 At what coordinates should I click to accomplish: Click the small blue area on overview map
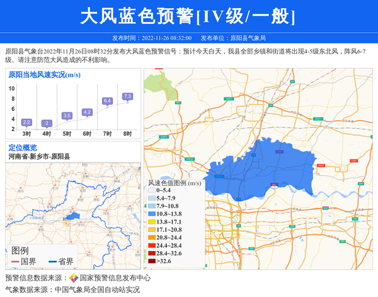pos(73,216)
